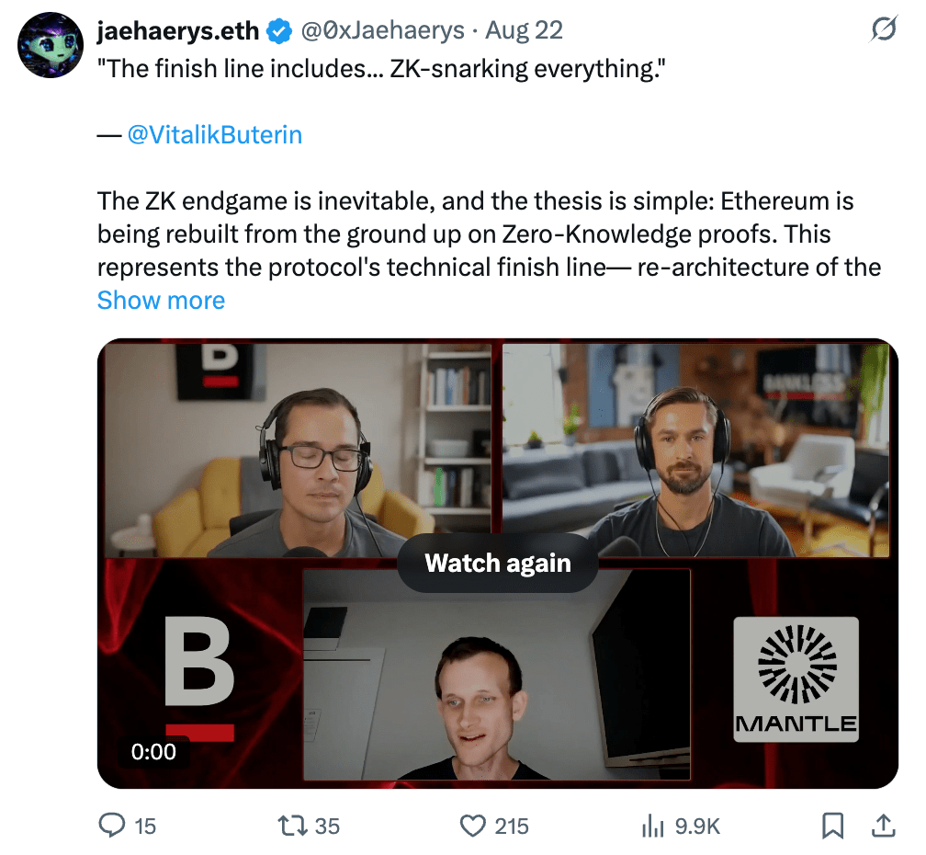Click the share upload icon
Image resolution: width=926 pixels, height=855 pixels.
(884, 826)
